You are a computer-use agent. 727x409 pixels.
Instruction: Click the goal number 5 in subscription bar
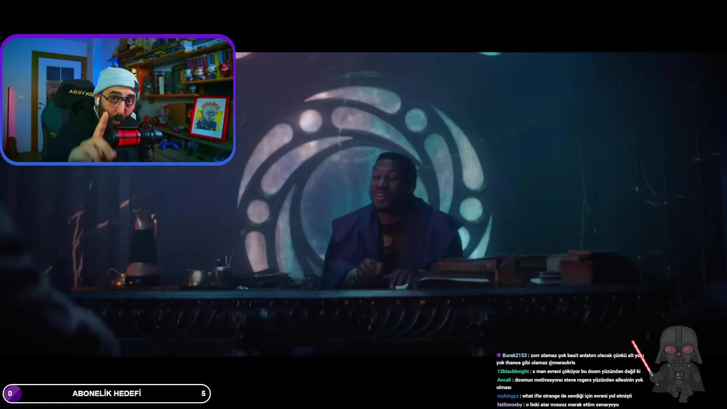(x=203, y=393)
